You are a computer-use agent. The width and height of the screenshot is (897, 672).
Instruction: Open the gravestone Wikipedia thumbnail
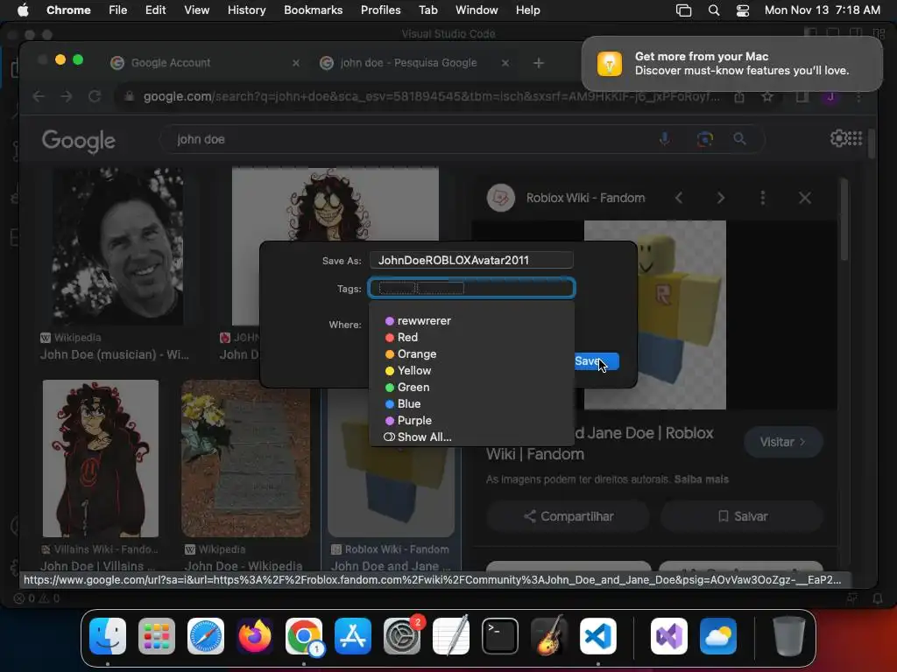pos(245,458)
